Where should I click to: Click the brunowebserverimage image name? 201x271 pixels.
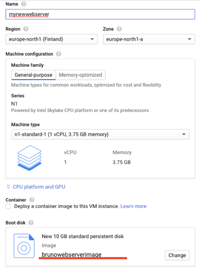point(72,254)
